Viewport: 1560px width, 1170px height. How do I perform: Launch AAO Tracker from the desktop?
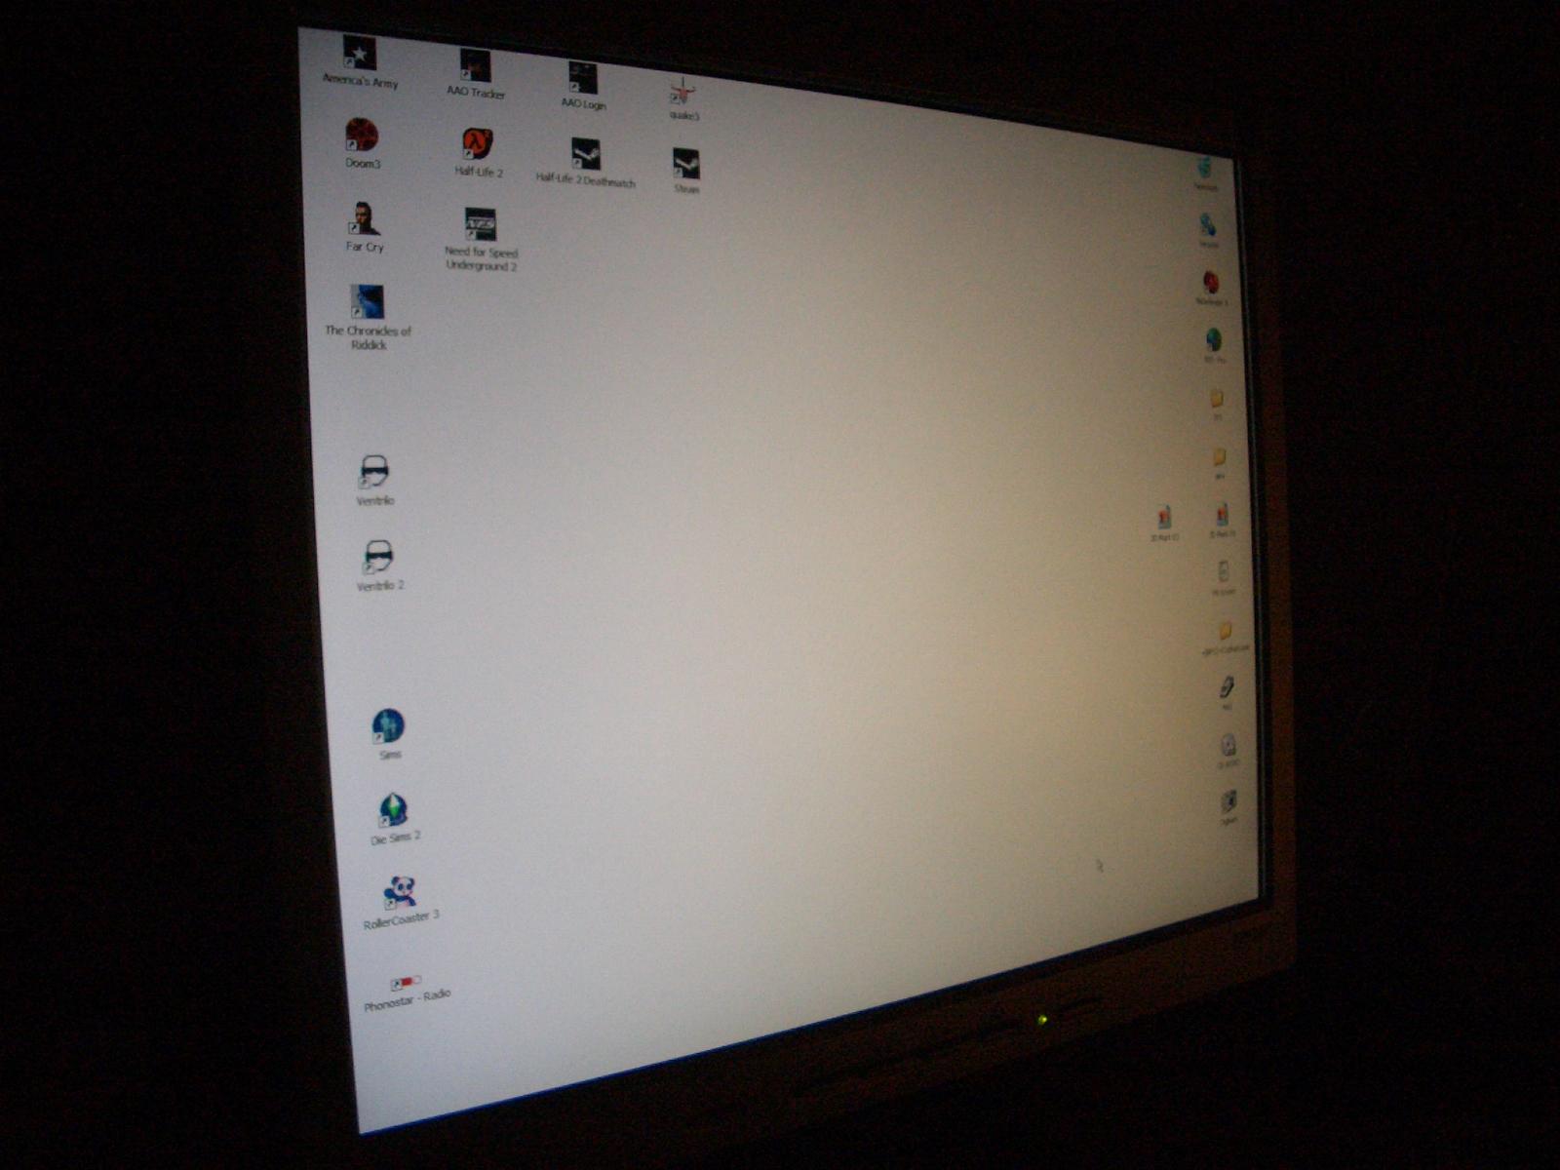point(475,66)
